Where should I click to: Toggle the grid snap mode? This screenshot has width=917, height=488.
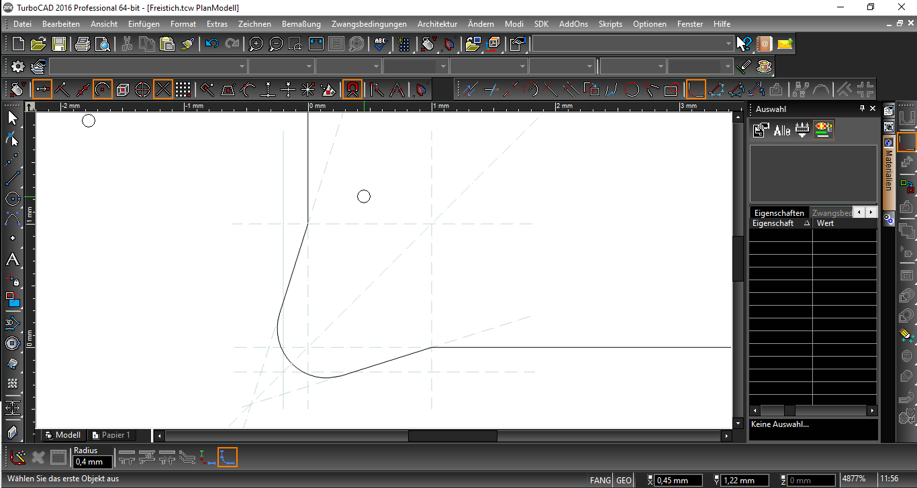[183, 89]
